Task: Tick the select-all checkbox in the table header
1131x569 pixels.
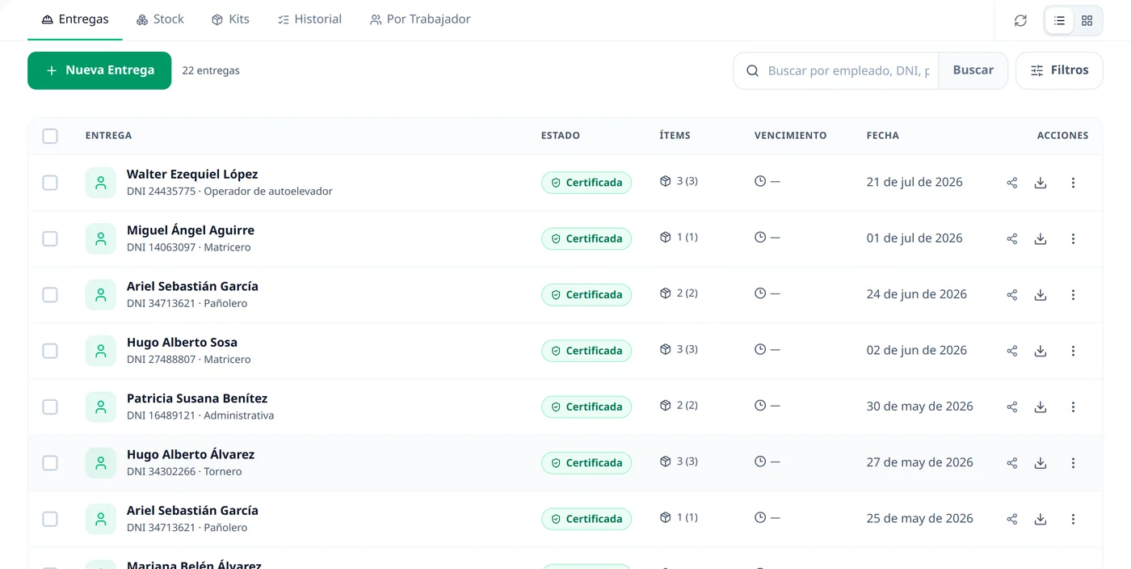Action: pos(50,136)
